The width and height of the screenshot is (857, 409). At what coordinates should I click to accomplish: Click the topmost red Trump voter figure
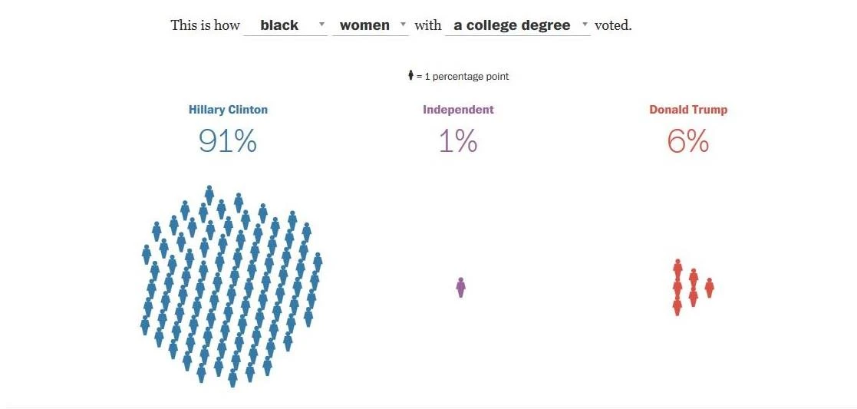pyautogui.click(x=677, y=269)
